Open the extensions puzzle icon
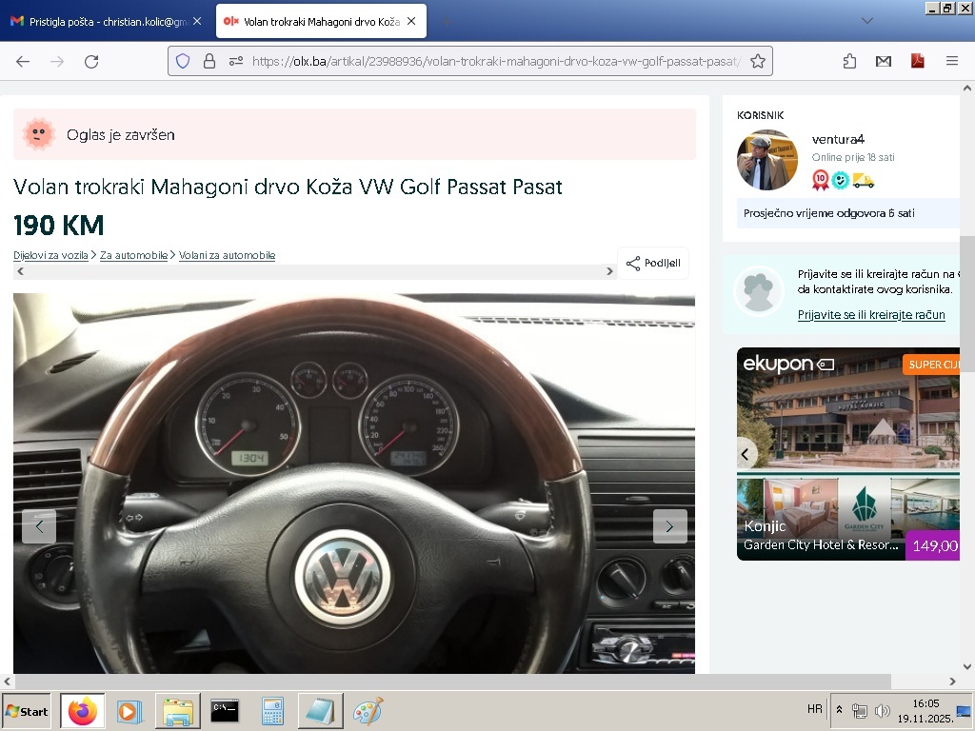This screenshot has width=975, height=731. [x=849, y=61]
